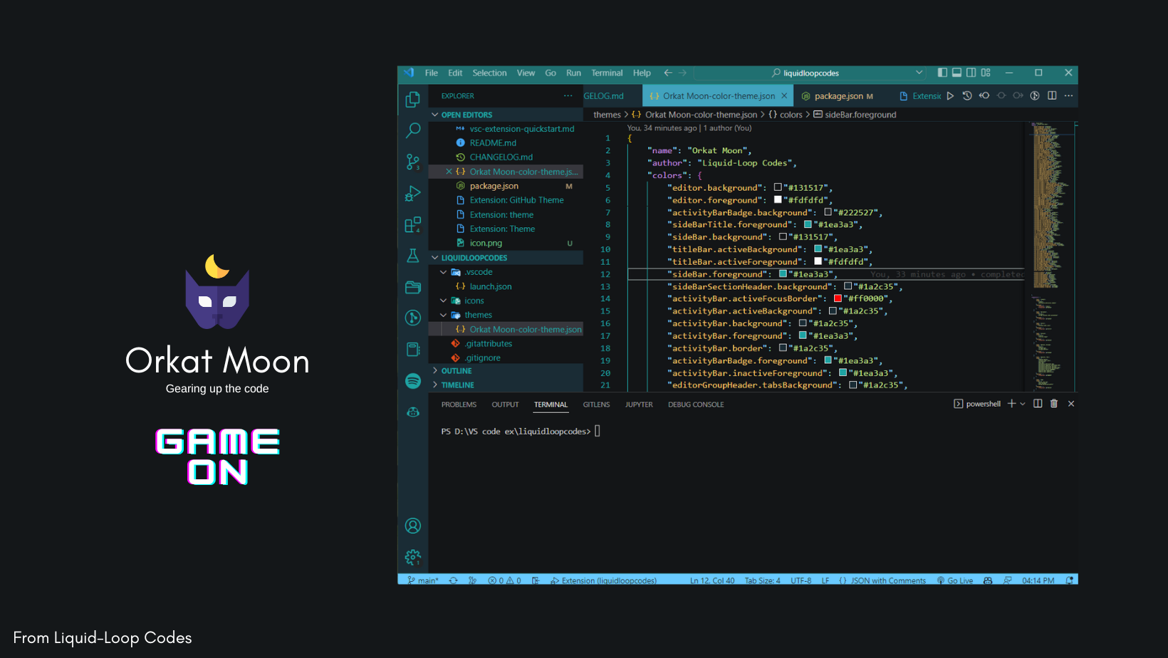Image resolution: width=1168 pixels, height=658 pixels.
Task: Open the Explorer view in activity bar
Action: click(412, 100)
